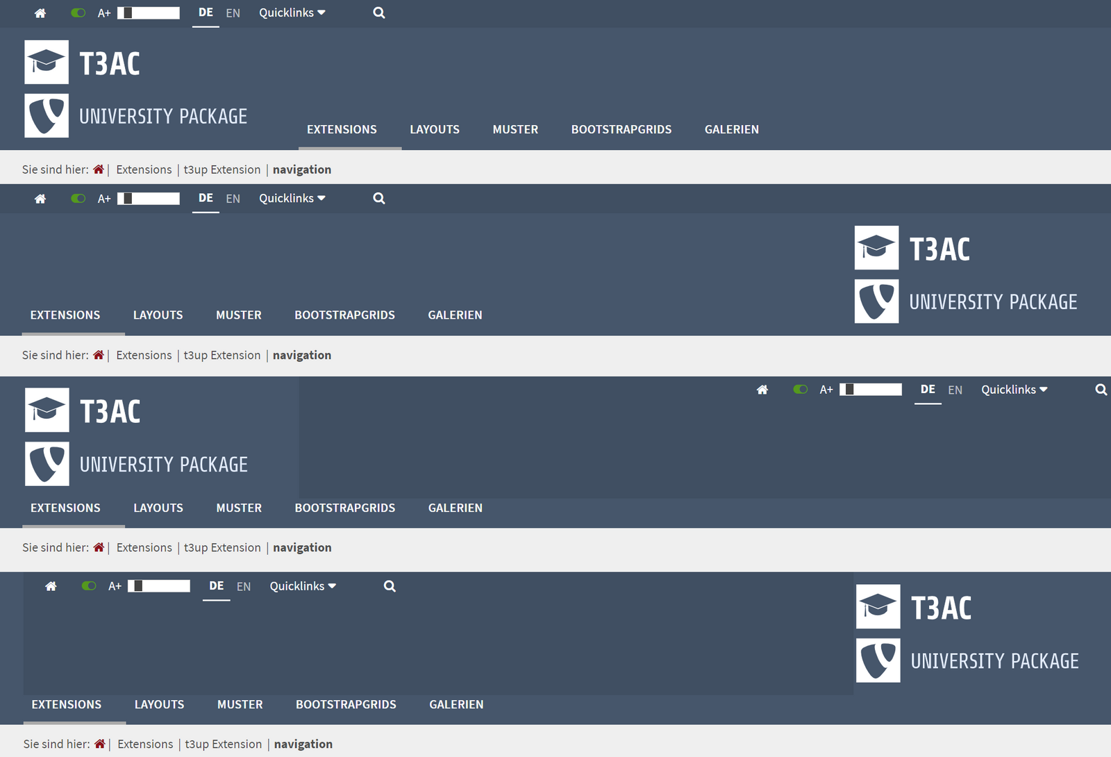
Task: Open LAYOUTS menu in the second header
Action: [x=158, y=315]
